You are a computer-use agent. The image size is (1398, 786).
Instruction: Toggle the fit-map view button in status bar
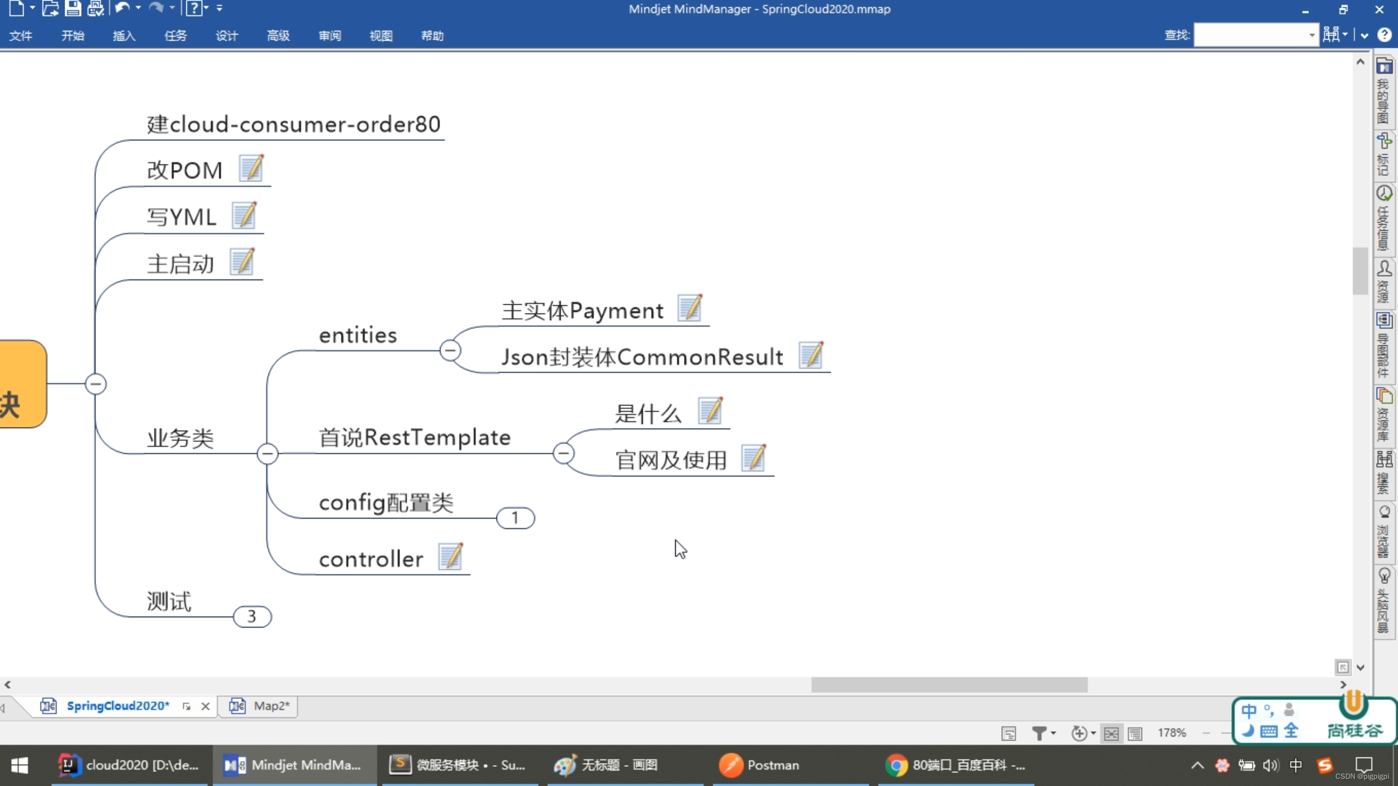point(1111,733)
